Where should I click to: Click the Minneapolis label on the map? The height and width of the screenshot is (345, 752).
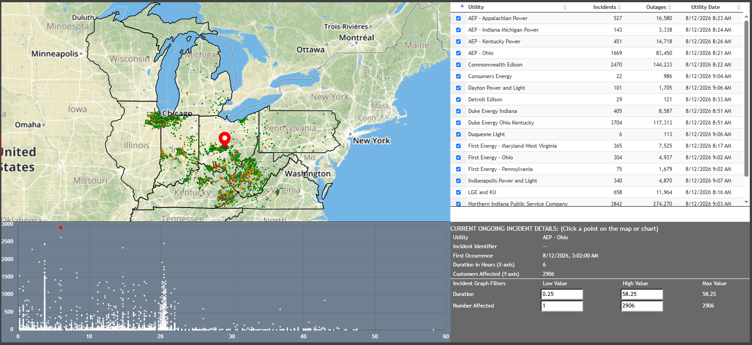pyautogui.click(x=55, y=54)
